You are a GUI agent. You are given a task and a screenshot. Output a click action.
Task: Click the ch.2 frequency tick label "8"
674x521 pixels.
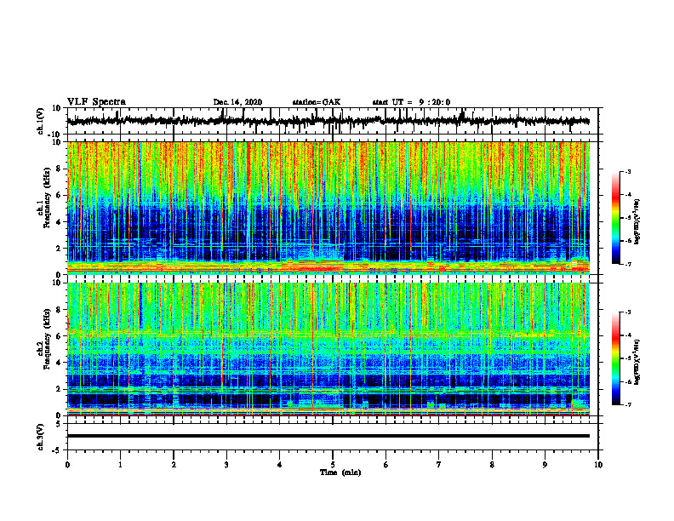click(60, 310)
